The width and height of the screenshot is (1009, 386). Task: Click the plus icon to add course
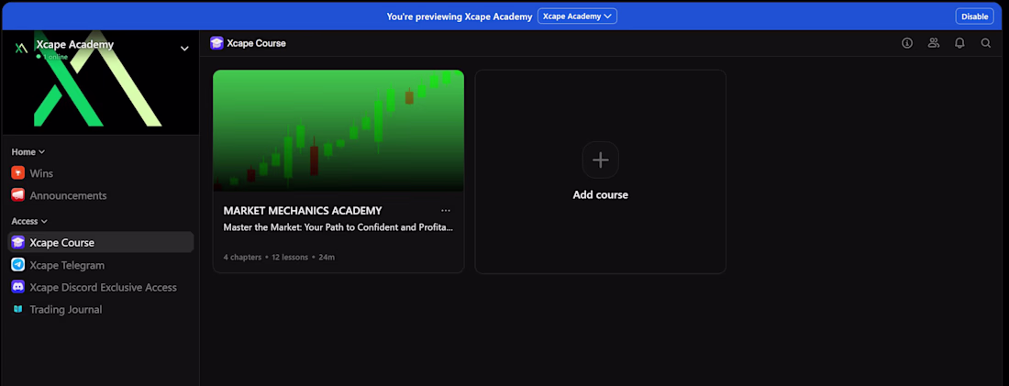tap(601, 160)
